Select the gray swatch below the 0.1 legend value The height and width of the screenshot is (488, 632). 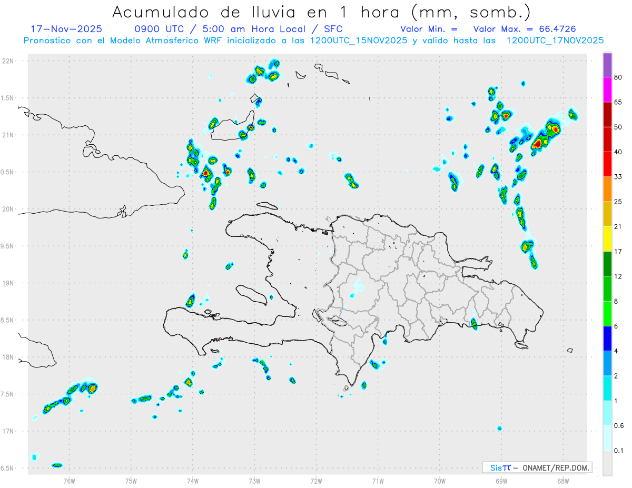[607, 463]
